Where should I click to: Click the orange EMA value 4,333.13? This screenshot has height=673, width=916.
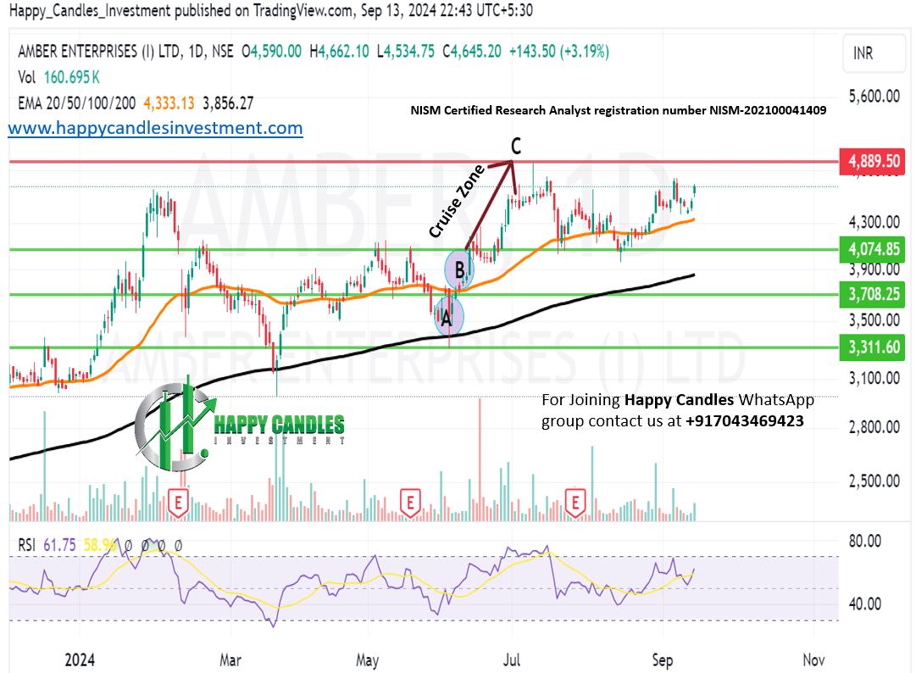click(169, 103)
